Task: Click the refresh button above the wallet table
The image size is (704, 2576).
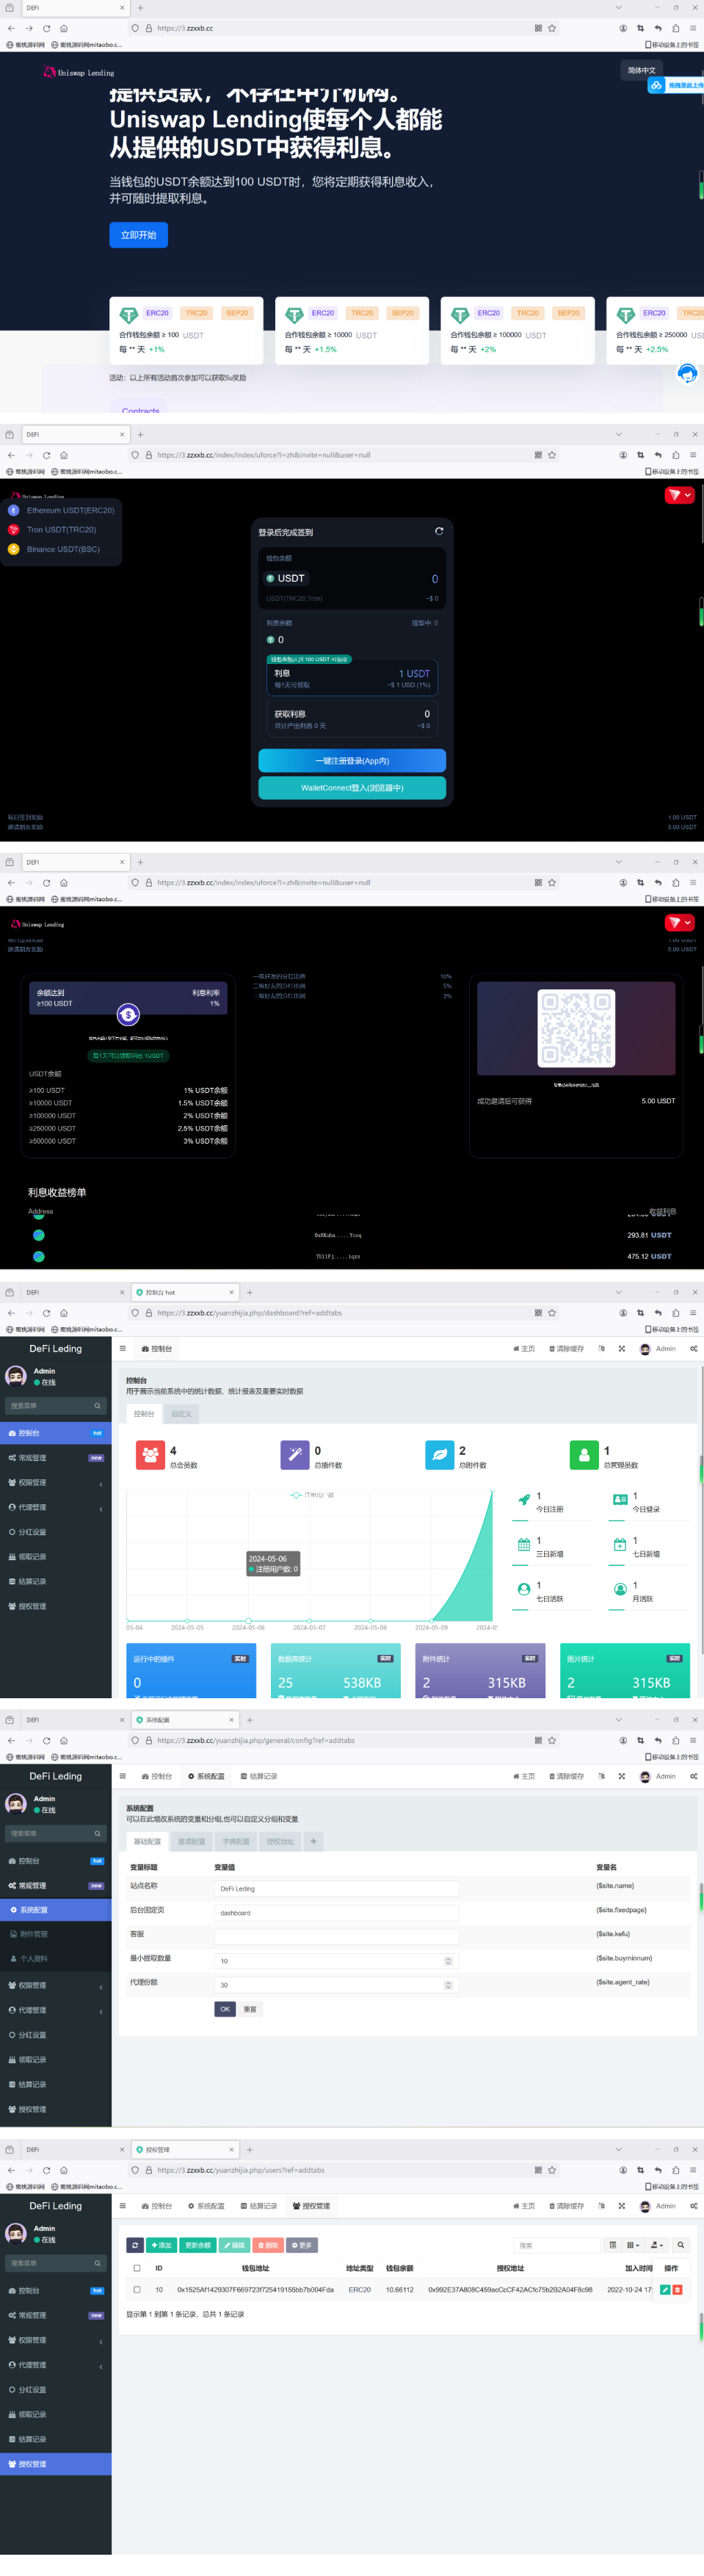Action: pyautogui.click(x=135, y=2245)
